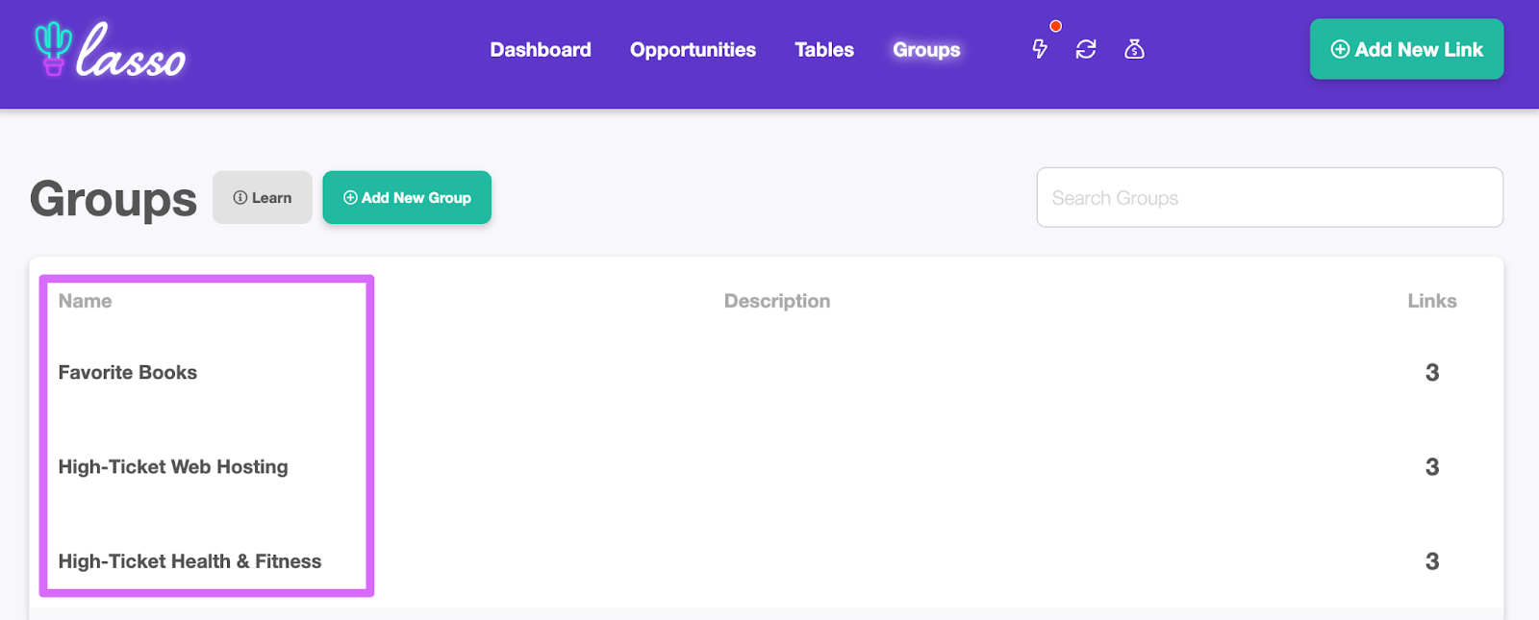Click link count for High-Ticket Web Hosting
1539x620 pixels.
click(x=1432, y=466)
